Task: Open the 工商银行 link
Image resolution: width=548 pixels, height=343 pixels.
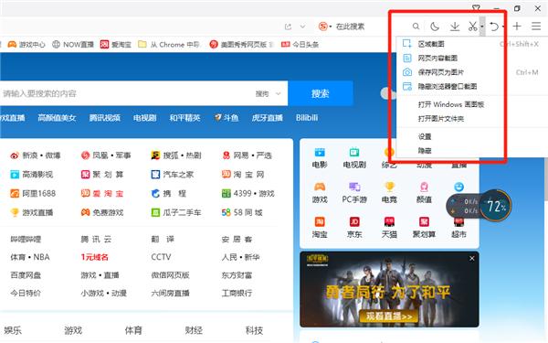Action: (x=237, y=293)
